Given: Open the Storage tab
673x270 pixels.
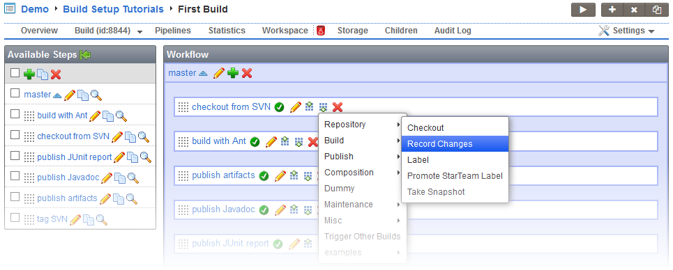Looking at the screenshot, I should (352, 31).
